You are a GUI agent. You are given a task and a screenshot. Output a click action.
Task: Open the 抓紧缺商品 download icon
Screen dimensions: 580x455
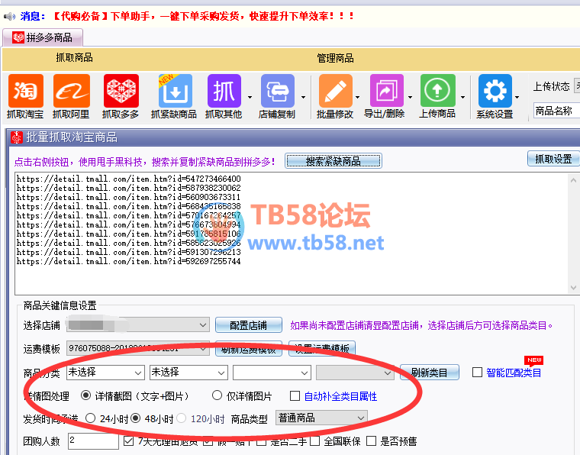(x=176, y=92)
